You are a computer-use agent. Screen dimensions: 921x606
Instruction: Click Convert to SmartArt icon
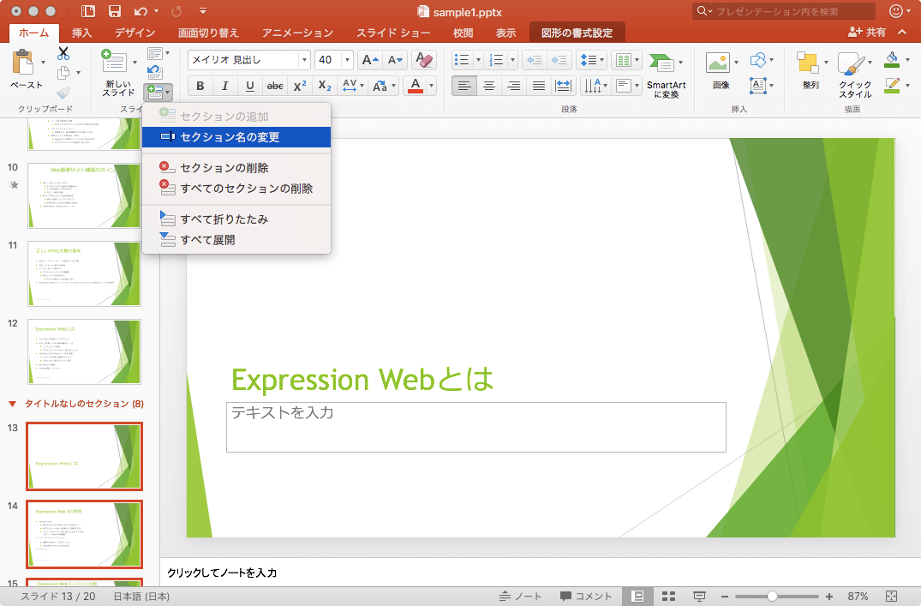click(x=662, y=63)
